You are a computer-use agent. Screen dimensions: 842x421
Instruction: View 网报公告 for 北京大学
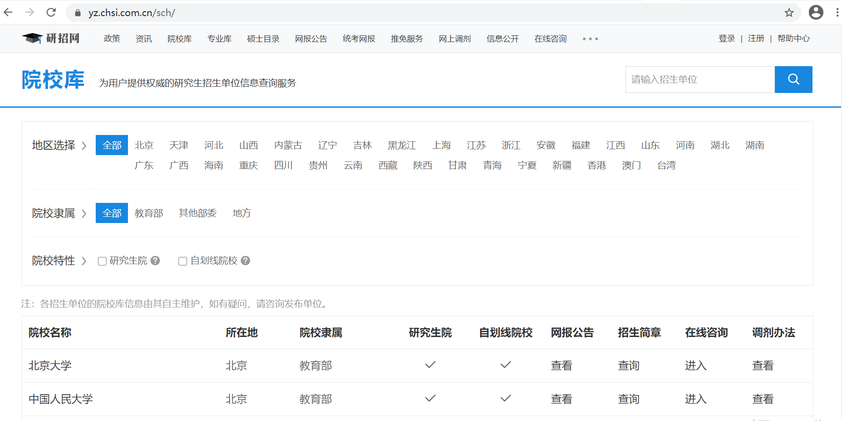561,366
